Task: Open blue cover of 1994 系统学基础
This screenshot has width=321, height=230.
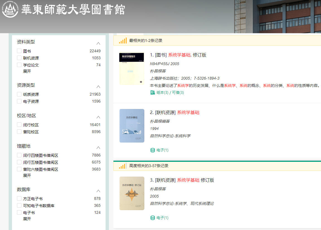Action: coord(132,126)
